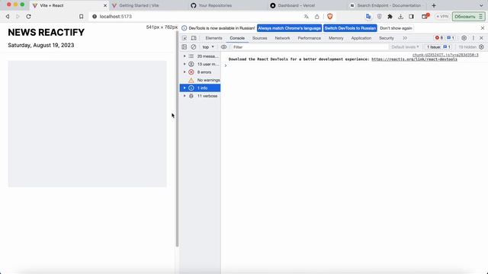Open Brave Shields lion icon

[x=330, y=17]
